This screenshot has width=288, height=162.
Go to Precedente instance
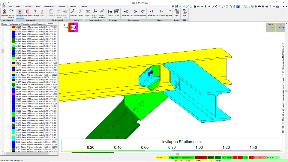(152, 13)
